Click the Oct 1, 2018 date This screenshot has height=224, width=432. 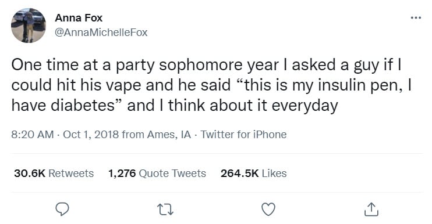point(91,135)
